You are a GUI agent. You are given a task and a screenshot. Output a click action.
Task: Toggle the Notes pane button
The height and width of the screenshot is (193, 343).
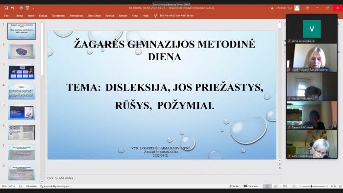coord(234,186)
